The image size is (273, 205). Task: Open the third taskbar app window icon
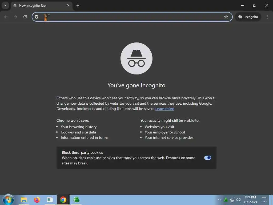click(50, 200)
